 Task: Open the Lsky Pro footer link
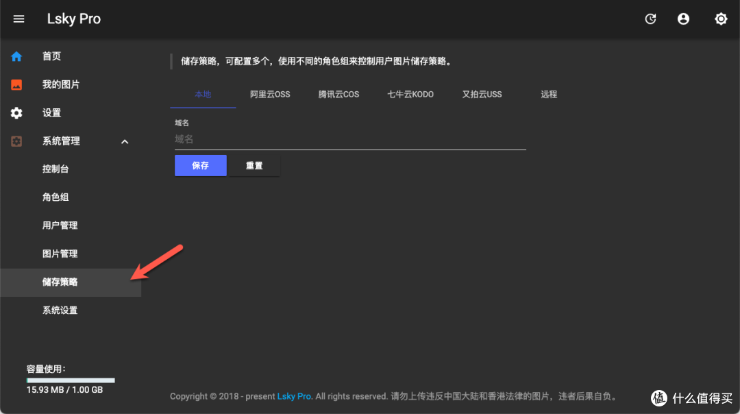tap(293, 397)
